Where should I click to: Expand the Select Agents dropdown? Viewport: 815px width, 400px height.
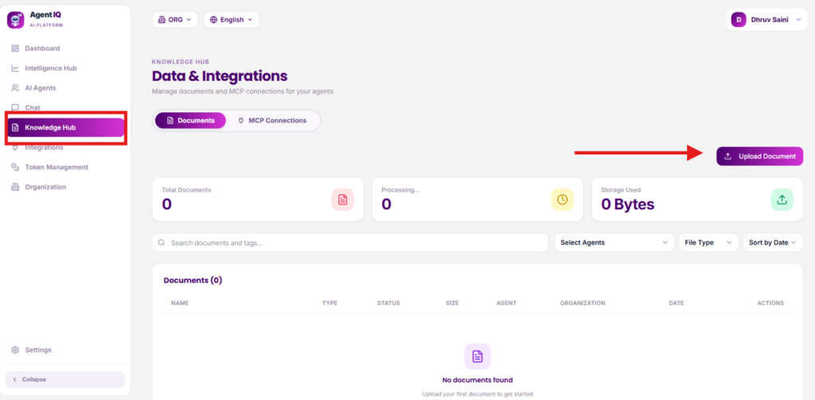pos(614,243)
